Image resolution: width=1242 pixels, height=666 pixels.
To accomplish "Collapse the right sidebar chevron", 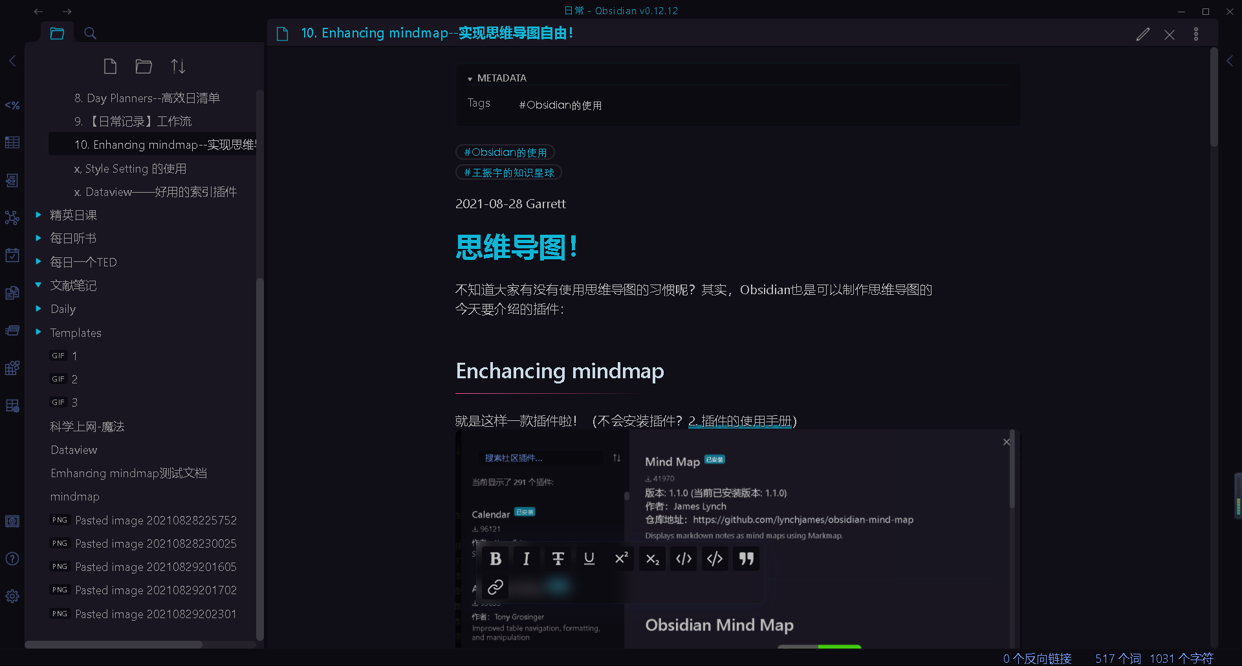I will [x=1231, y=61].
